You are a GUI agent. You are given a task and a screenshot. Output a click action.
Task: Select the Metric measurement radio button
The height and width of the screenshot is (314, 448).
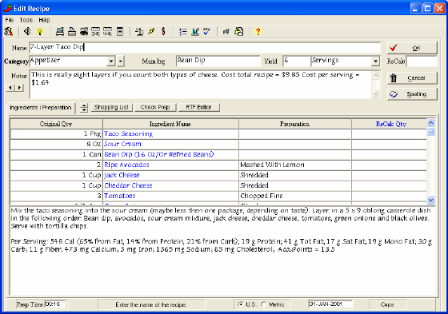pyautogui.click(x=263, y=304)
